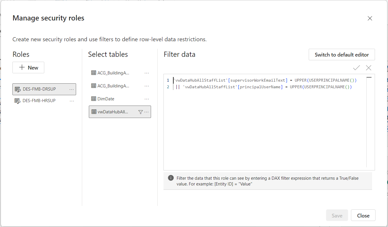The width and height of the screenshot is (388, 227).
Task: Open more options for DES-FMB-DRSUP role
Action: coord(71,89)
